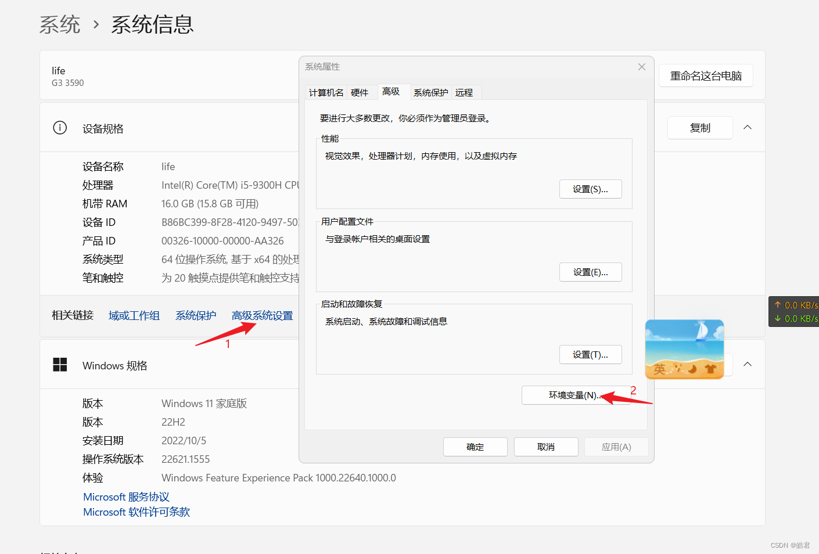The image size is (819, 554).
Task: Click the G3 3590 model text
Action: 67,83
